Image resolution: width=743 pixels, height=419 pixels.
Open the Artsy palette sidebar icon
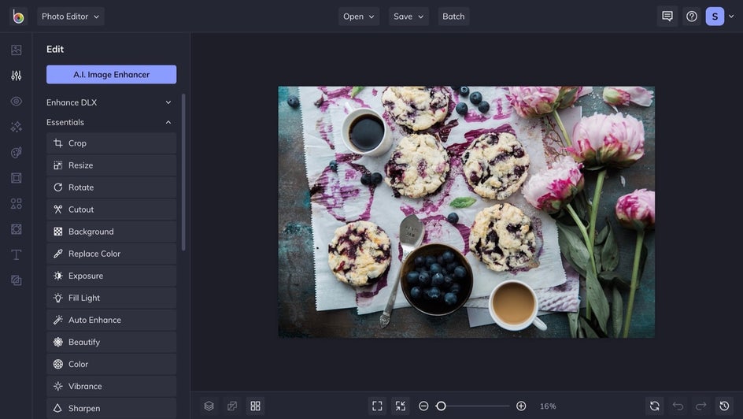[16, 152]
